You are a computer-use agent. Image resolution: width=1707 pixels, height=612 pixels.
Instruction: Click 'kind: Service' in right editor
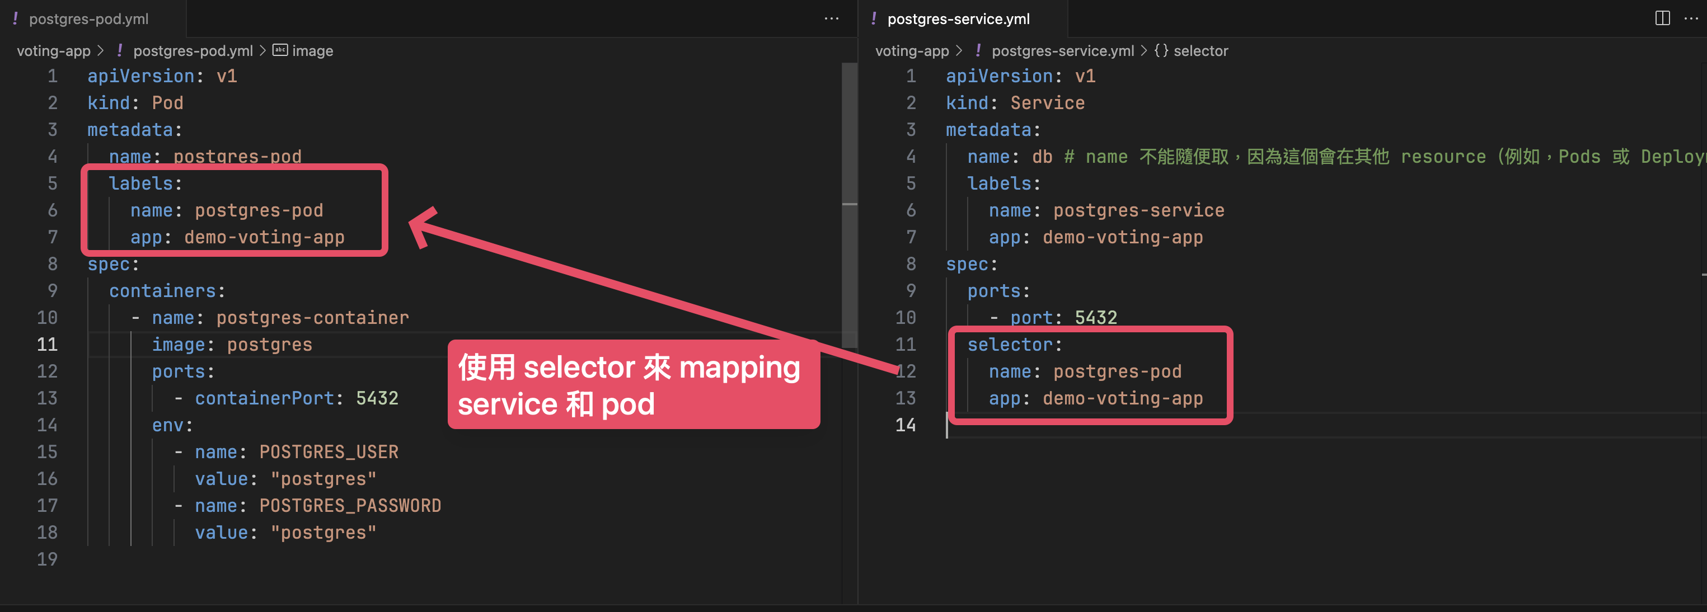[x=1015, y=103]
